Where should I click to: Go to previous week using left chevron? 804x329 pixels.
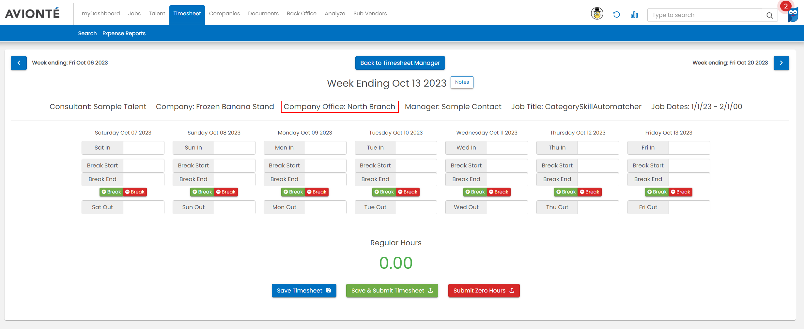[19, 63]
